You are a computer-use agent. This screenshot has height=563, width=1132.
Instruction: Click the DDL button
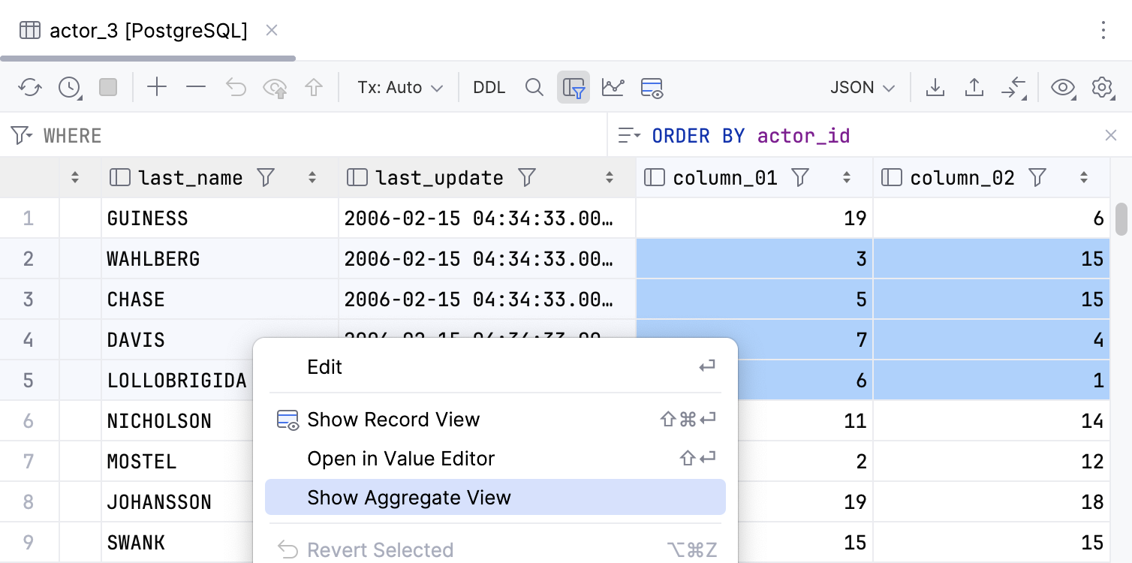pyautogui.click(x=489, y=87)
